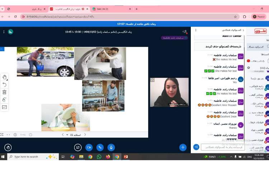This screenshot has height=172, width=269.
Task: Focus the public chat message input field
Action: click(223, 147)
